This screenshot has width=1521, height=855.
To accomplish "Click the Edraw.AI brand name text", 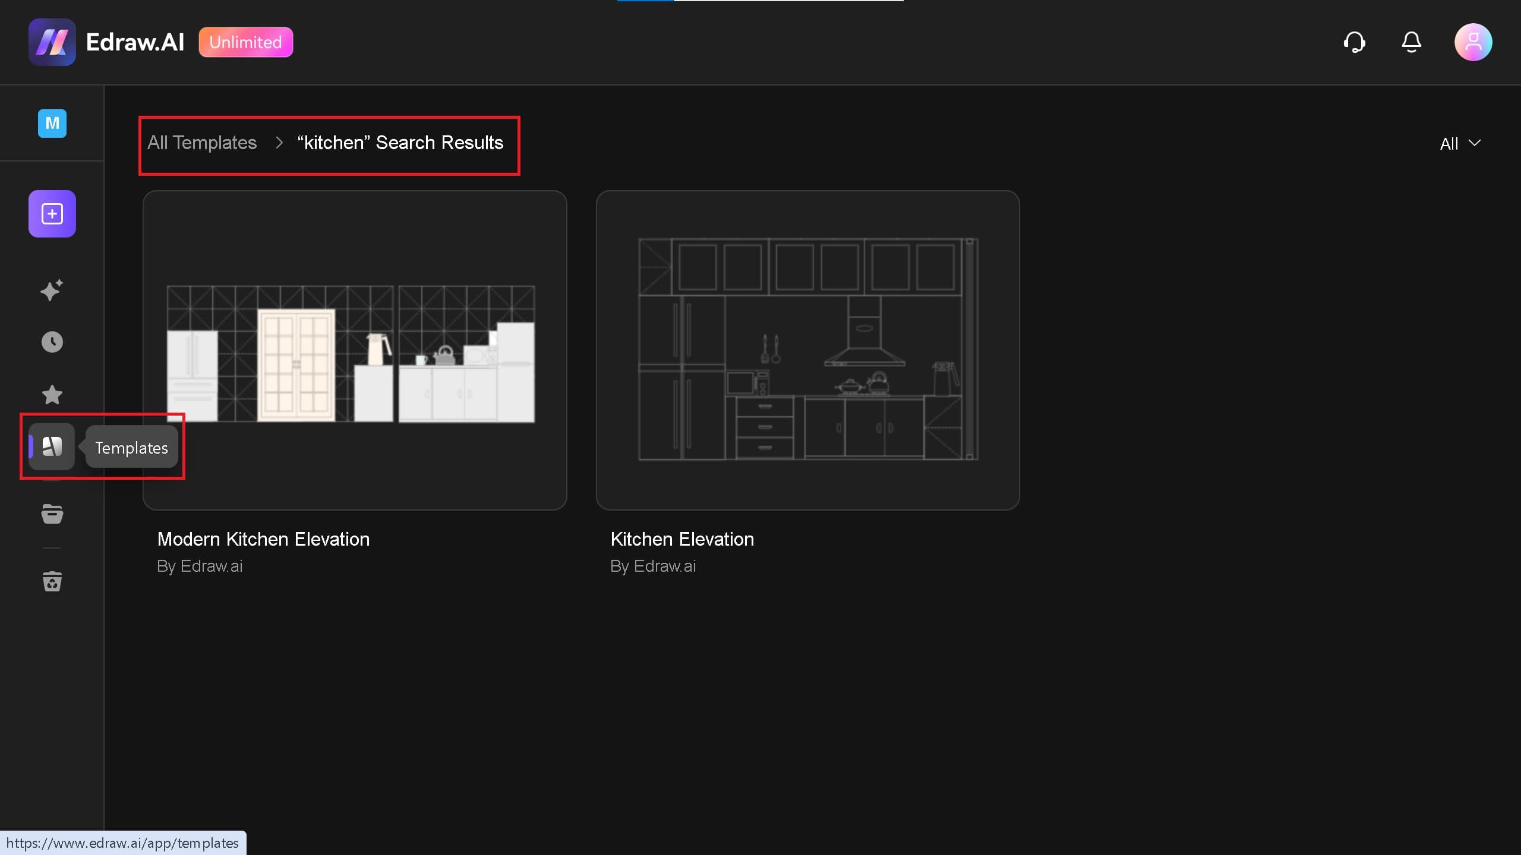I will (135, 42).
